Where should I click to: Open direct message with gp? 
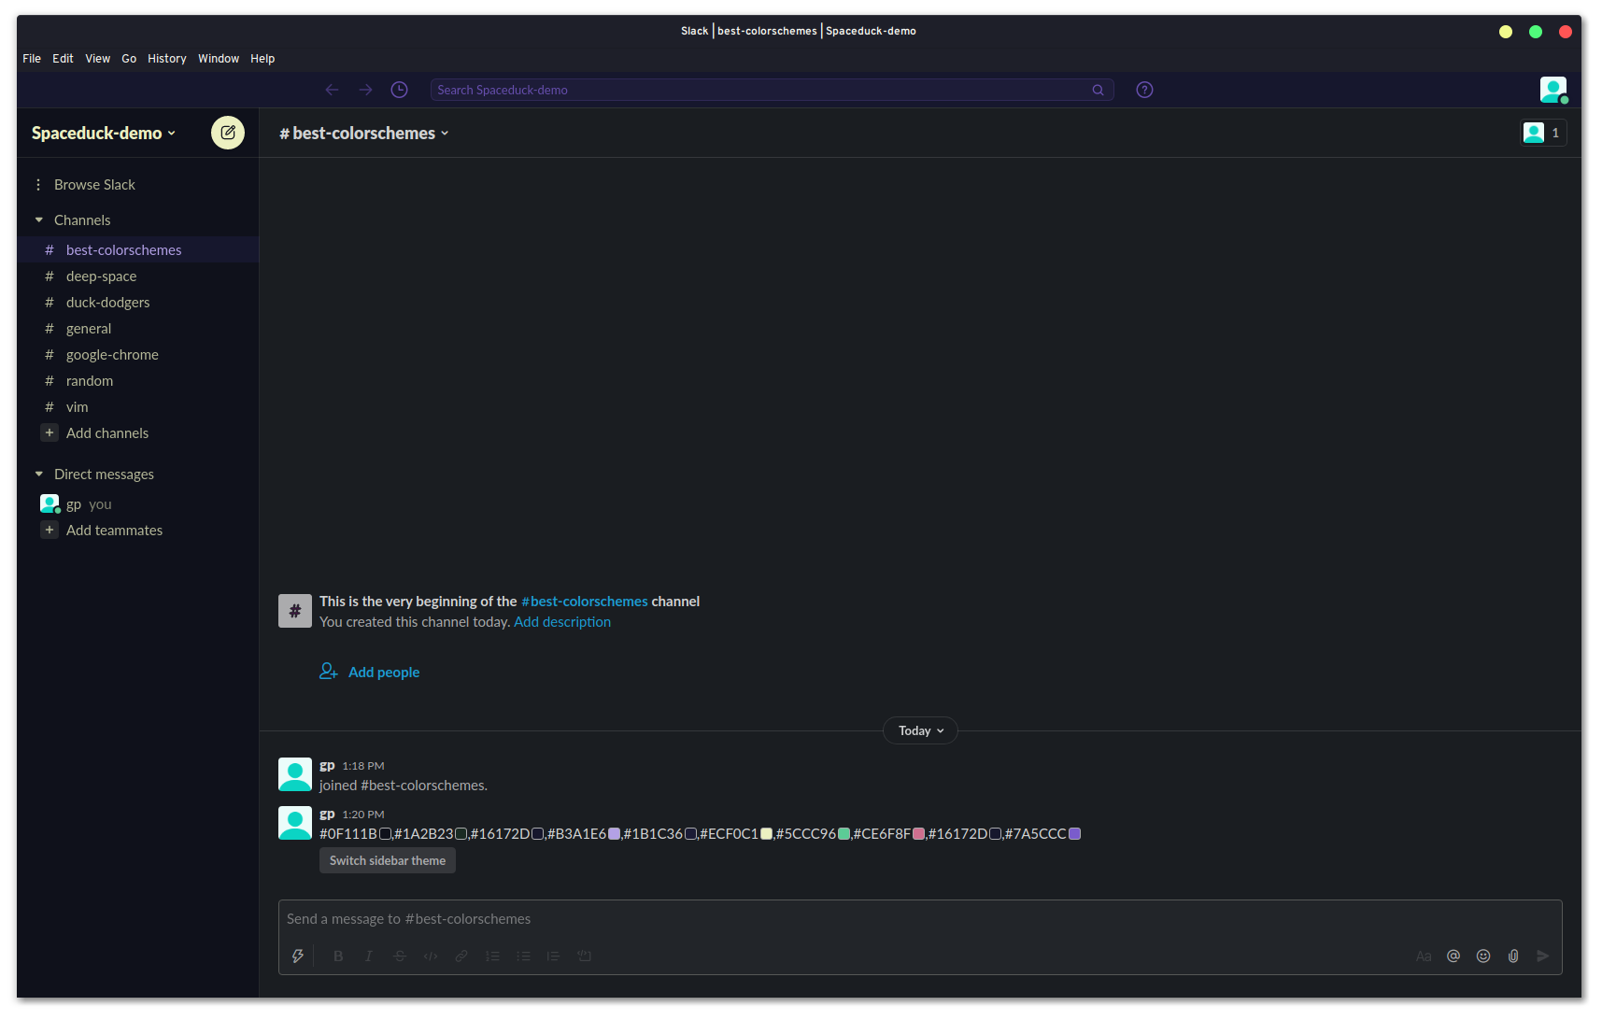click(x=137, y=503)
